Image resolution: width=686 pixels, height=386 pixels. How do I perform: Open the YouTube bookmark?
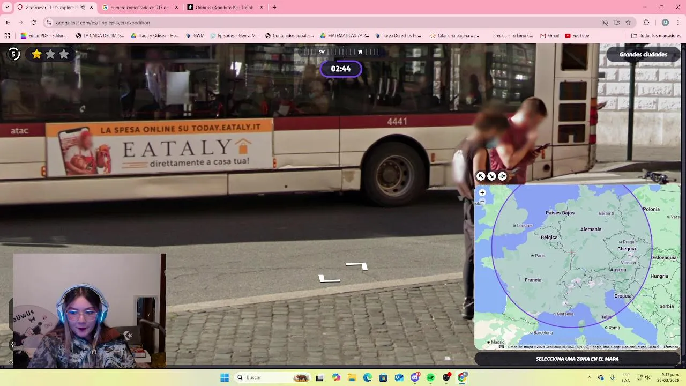pyautogui.click(x=577, y=36)
